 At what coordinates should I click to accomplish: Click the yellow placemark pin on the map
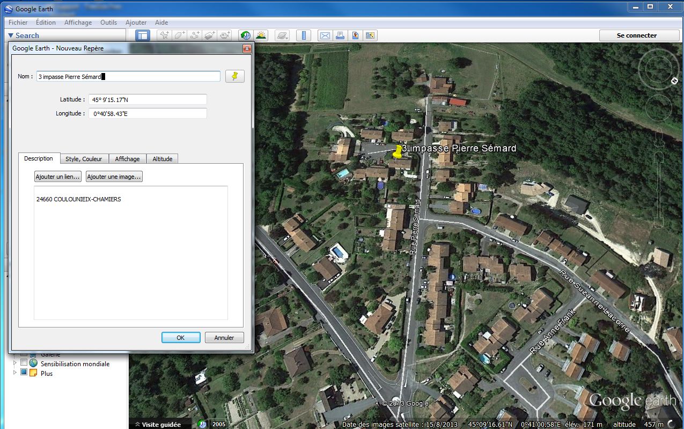click(397, 151)
